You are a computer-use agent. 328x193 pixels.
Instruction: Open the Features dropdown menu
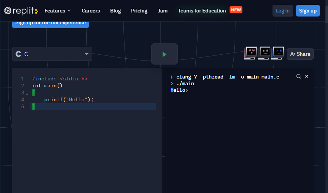tap(58, 11)
